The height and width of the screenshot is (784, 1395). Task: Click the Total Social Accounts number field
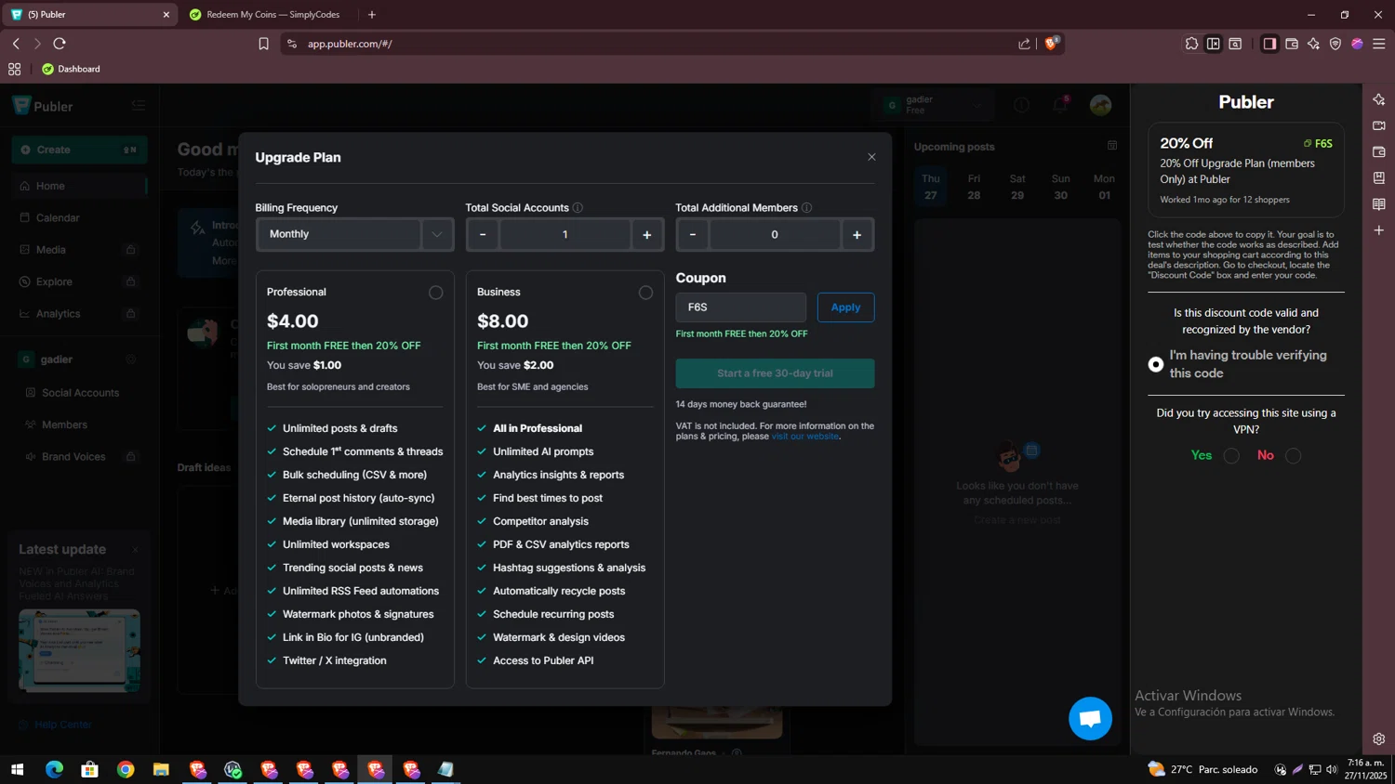565,235
